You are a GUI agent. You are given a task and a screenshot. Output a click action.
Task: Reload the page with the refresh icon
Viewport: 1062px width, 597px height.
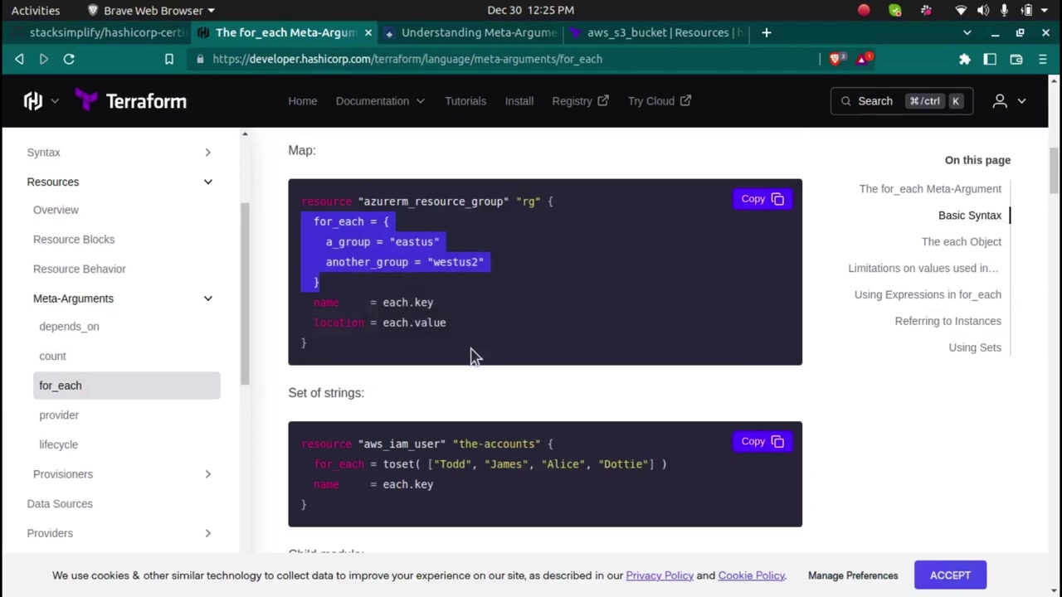(x=69, y=59)
